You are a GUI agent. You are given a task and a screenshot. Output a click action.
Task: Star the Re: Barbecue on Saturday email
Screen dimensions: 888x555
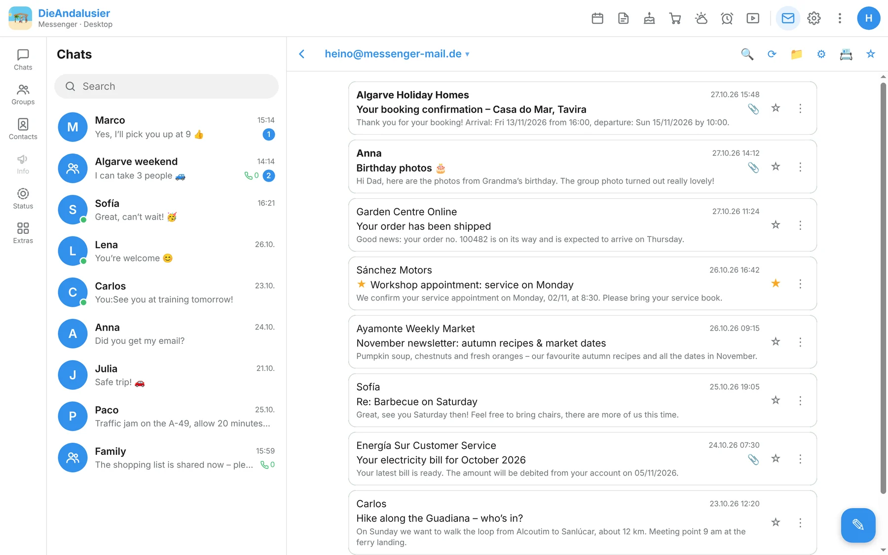click(776, 400)
